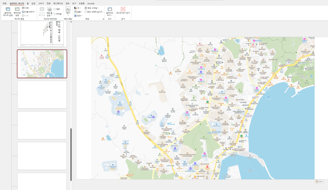328x190 pixels.
Task: Open Insert Placeholder (개체 틀 삽입) icon
Action: [x=49, y=10]
